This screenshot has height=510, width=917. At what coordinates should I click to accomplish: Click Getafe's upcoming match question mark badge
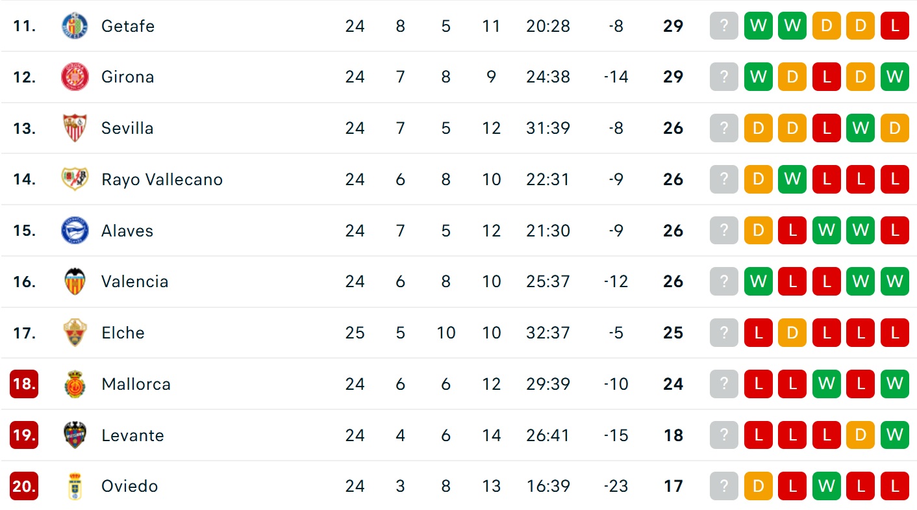pos(724,26)
